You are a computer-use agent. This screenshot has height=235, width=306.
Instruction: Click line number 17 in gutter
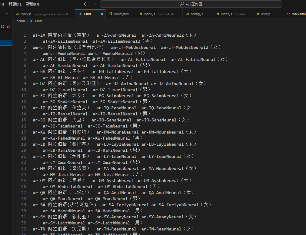coord(23,132)
